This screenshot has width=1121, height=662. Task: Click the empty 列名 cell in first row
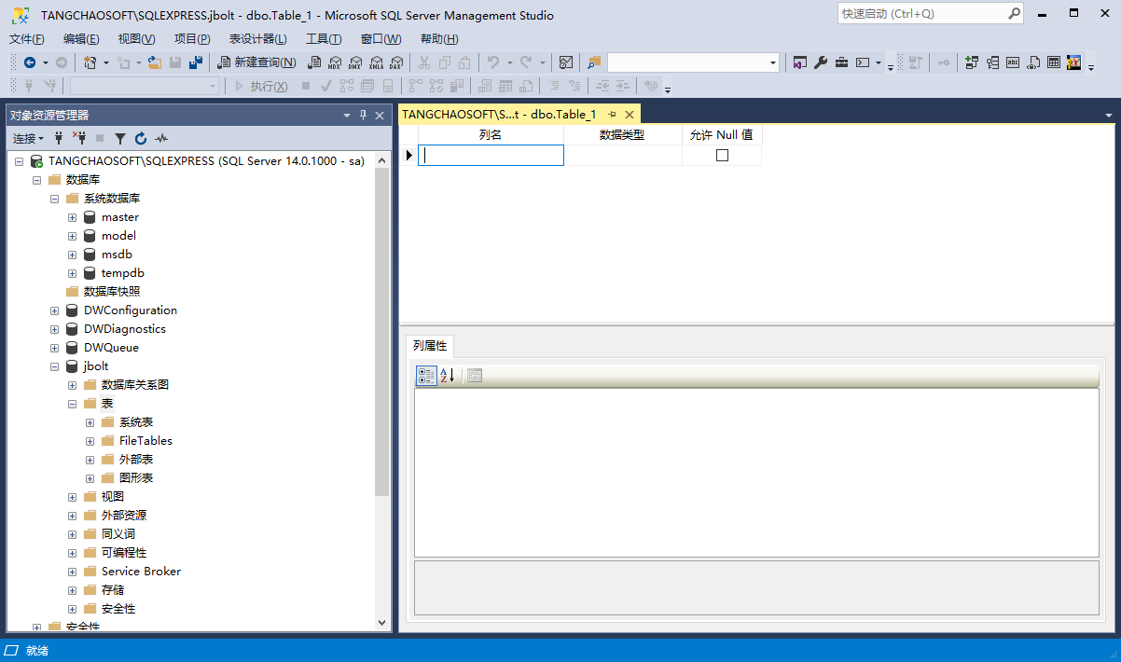(x=491, y=156)
